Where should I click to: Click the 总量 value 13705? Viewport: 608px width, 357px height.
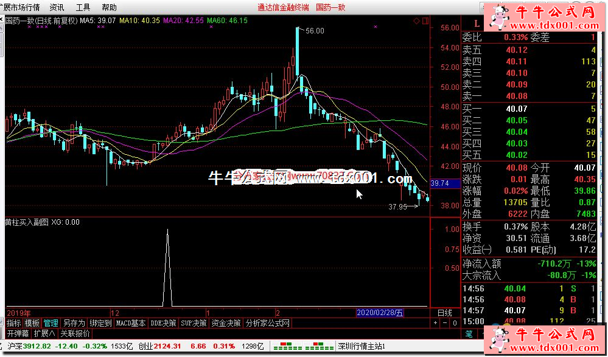514,202
